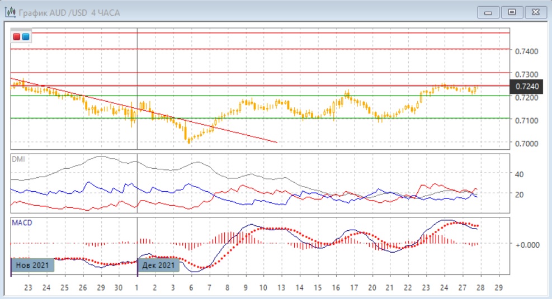Click the DMI indicator label
This screenshot has height=299, width=552.
coord(18,159)
